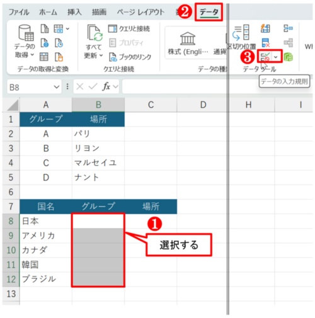Open the クエリと接続 pane button
Viewport: 315px width, 318px height.
[x=129, y=28]
